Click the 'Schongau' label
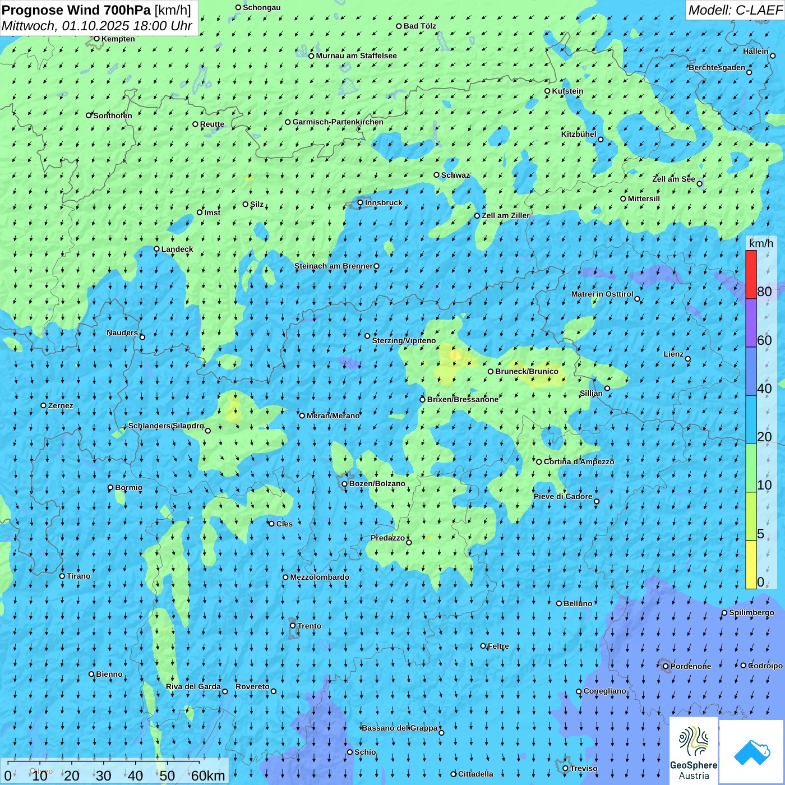Viewport: 785px width, 785px height. point(262,7)
